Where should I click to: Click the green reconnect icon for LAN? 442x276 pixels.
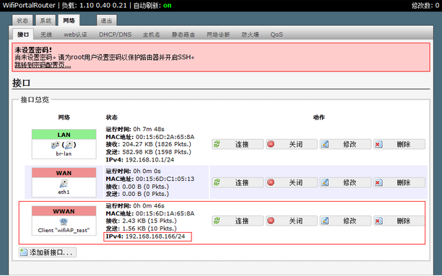click(217, 144)
